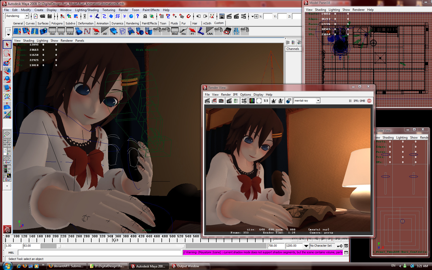Open the Script Editor button

pos(346,253)
